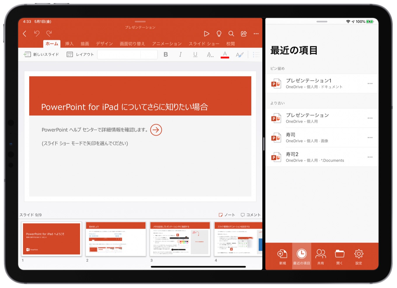Select slide 3 thumbnail

point(180,239)
